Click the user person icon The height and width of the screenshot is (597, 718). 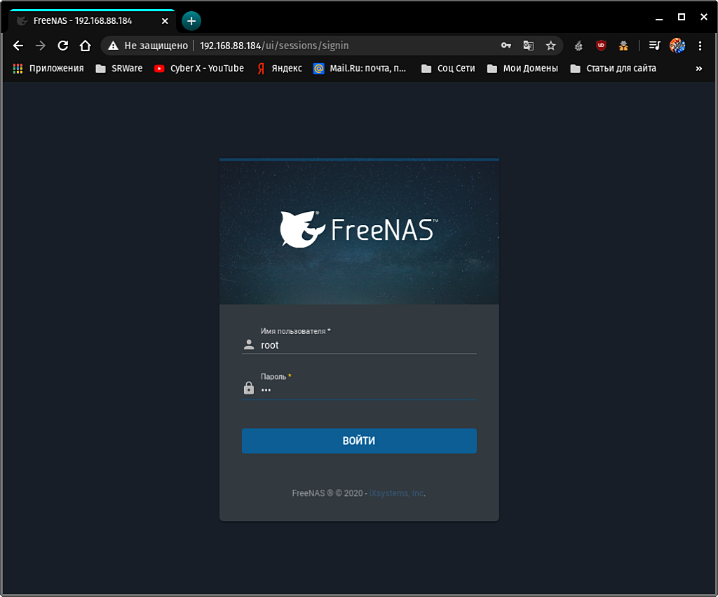[x=249, y=345]
